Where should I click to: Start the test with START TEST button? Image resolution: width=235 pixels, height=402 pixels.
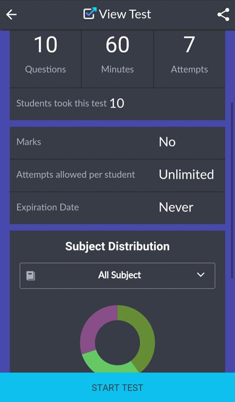click(x=117, y=388)
